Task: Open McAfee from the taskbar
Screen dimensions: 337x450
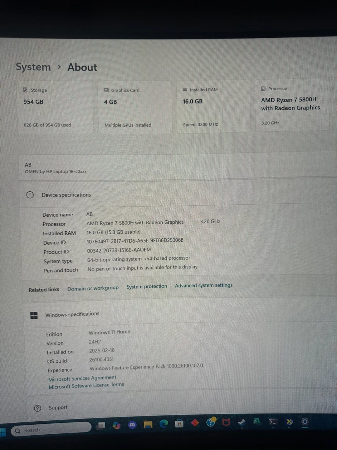Action: 226,422
